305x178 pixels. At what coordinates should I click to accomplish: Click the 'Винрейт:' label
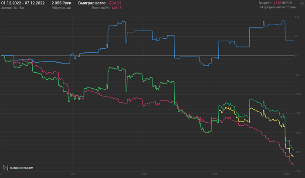click(x=265, y=3)
